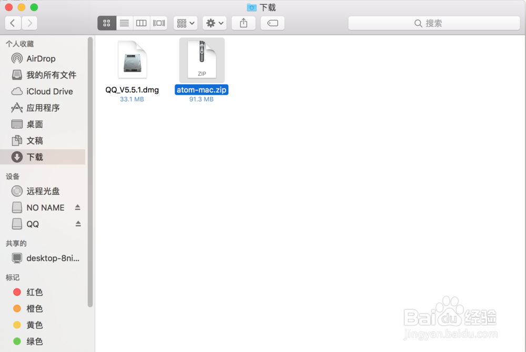Switch to Cover Flow view
Image resolution: width=526 pixels, height=352 pixels.
point(159,23)
